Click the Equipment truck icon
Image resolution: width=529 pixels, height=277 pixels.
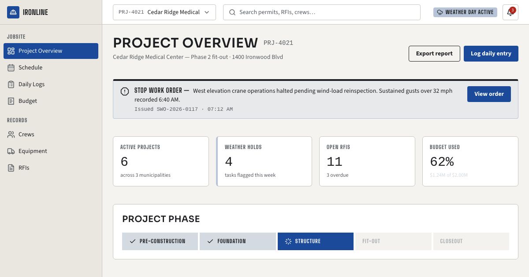pyautogui.click(x=11, y=151)
